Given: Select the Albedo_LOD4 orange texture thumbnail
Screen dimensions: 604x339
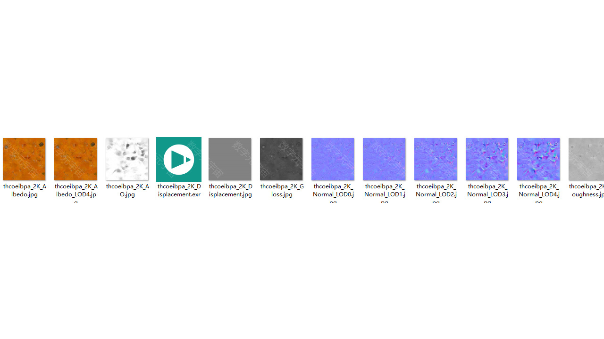Looking at the screenshot, I should tap(75, 159).
